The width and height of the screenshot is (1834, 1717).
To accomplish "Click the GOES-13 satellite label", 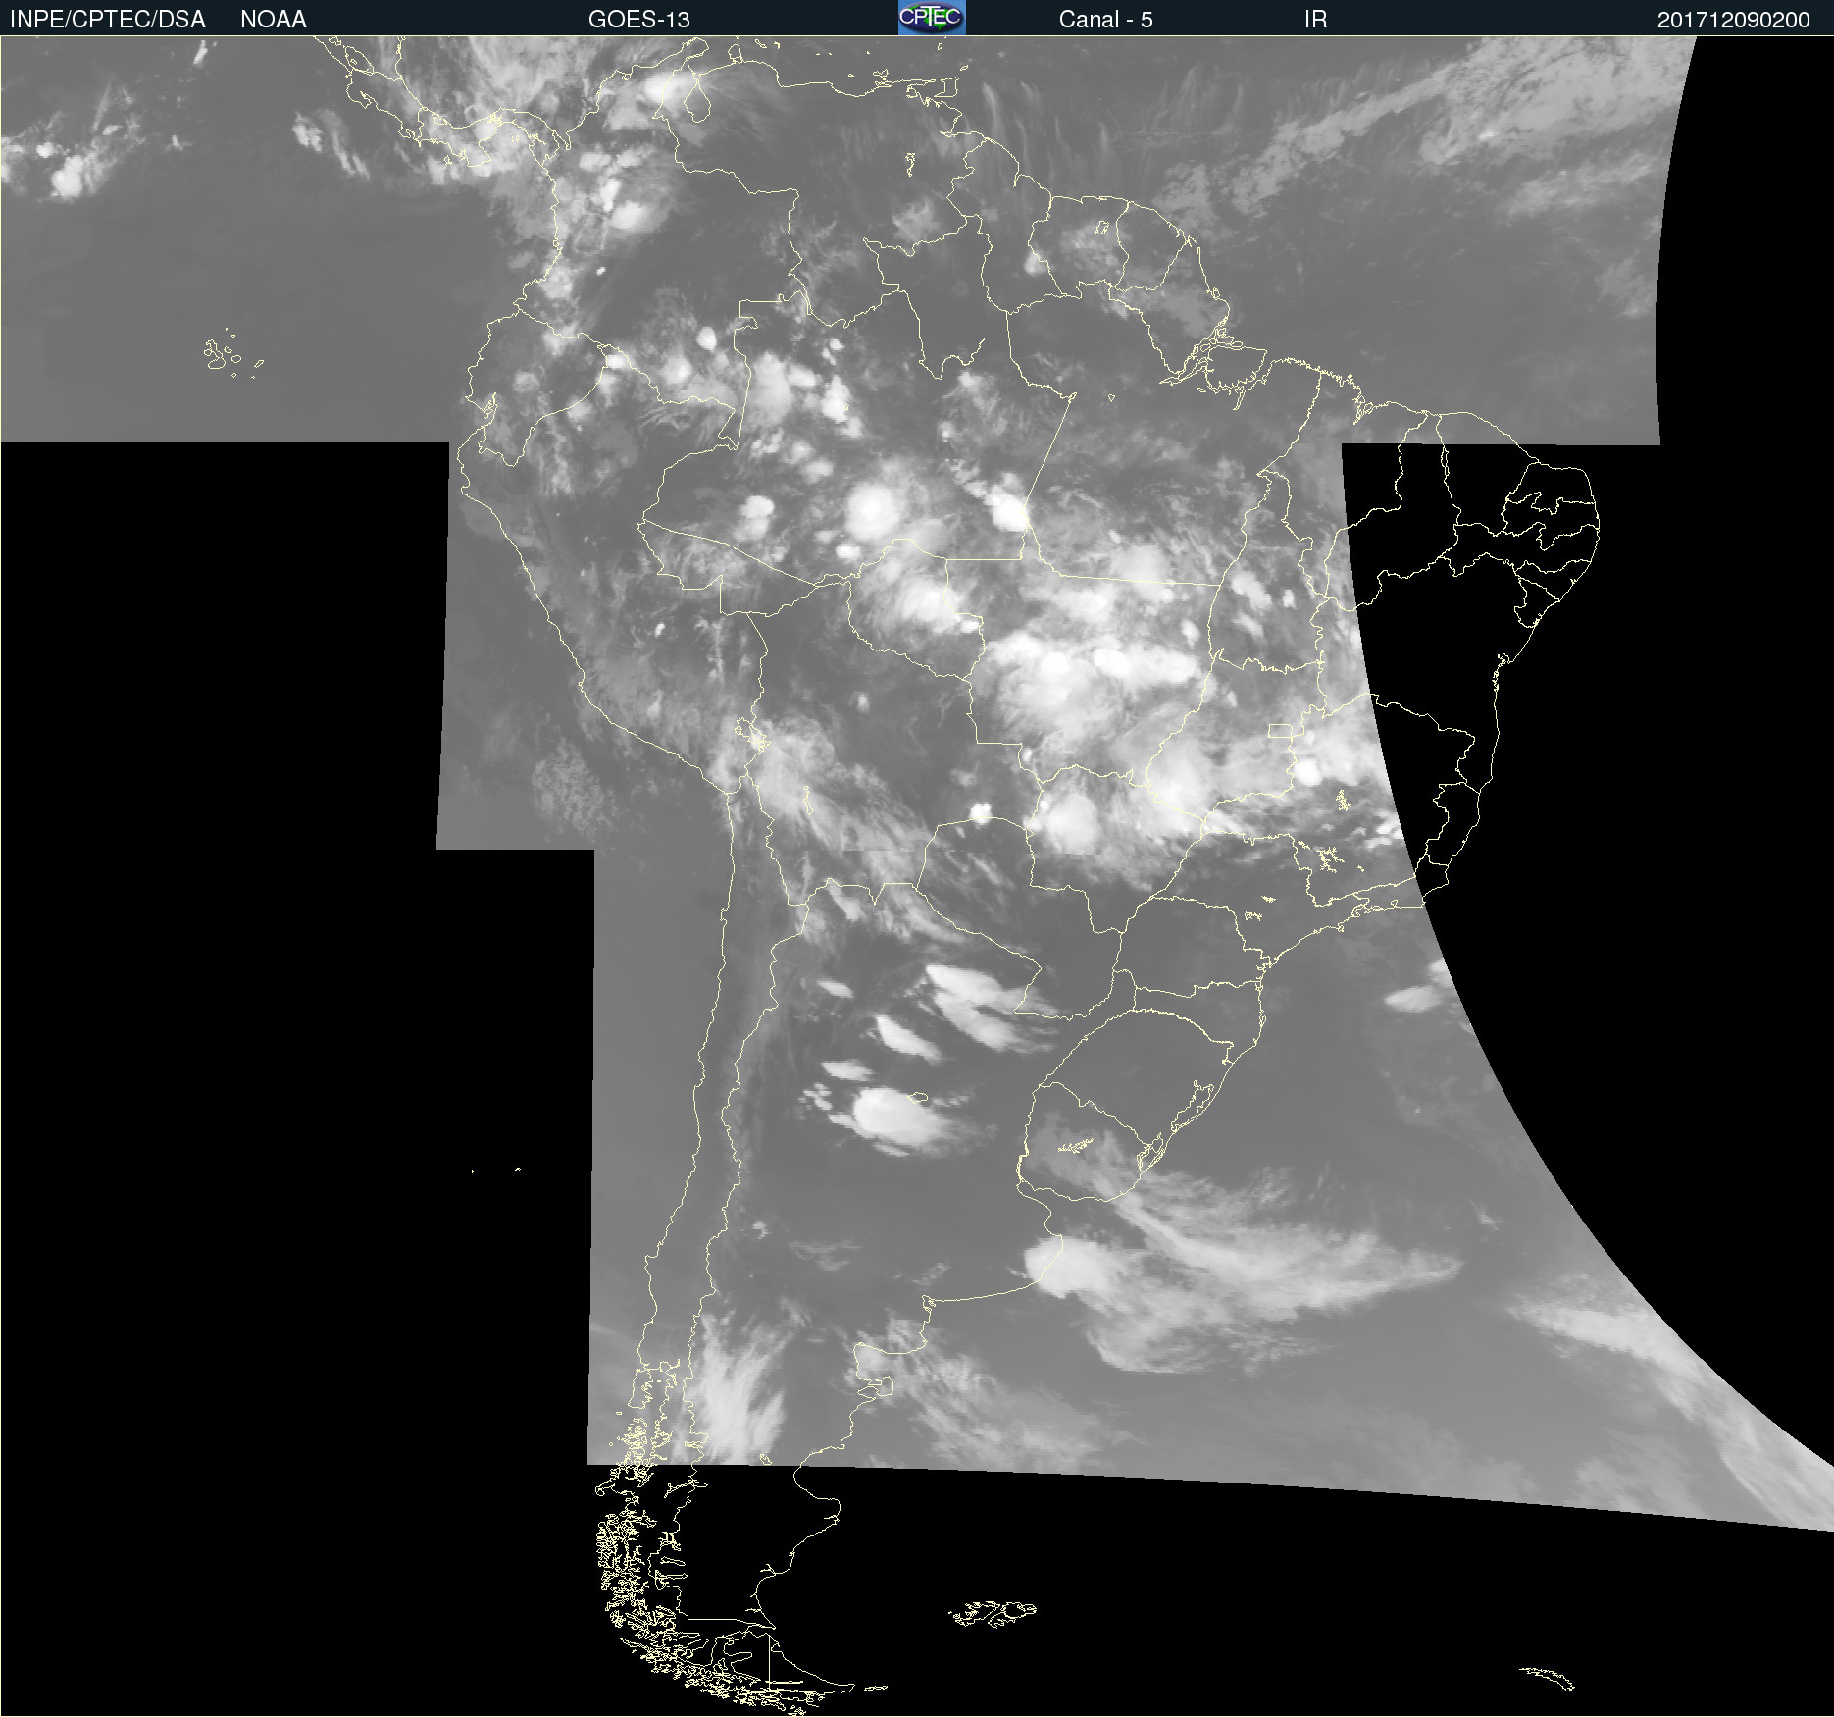I will pyautogui.click(x=639, y=20).
